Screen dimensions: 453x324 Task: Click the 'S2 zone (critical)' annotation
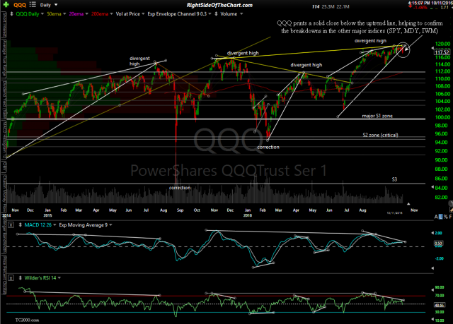tap(381, 135)
